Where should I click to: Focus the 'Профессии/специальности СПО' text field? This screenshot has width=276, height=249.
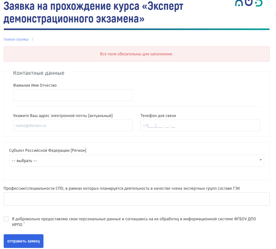point(136,199)
